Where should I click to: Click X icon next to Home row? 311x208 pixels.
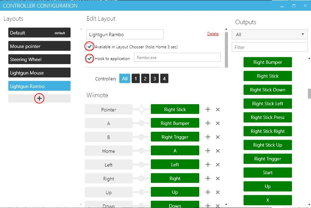coord(218,151)
